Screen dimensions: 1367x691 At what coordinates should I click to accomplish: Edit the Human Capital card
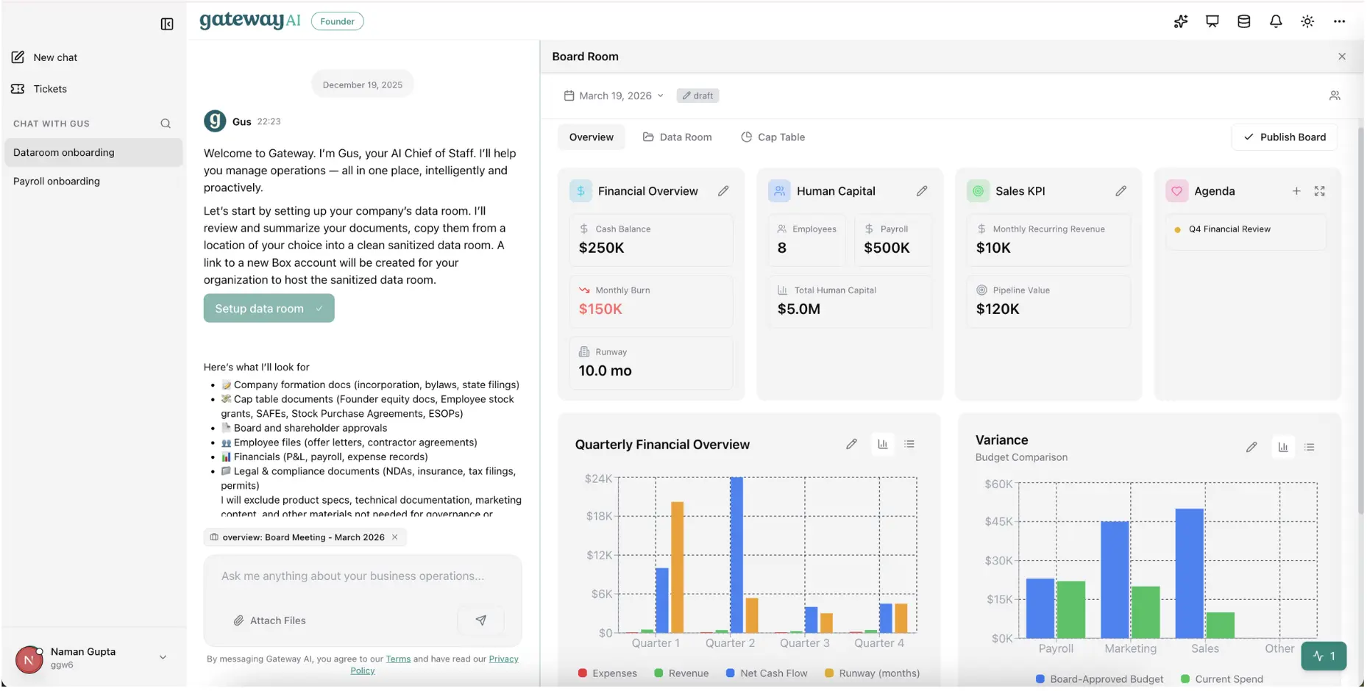(x=922, y=191)
